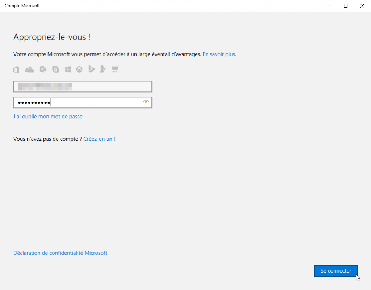Minimize the Compte Microsoft window
The height and width of the screenshot is (290, 371).
(x=329, y=6)
